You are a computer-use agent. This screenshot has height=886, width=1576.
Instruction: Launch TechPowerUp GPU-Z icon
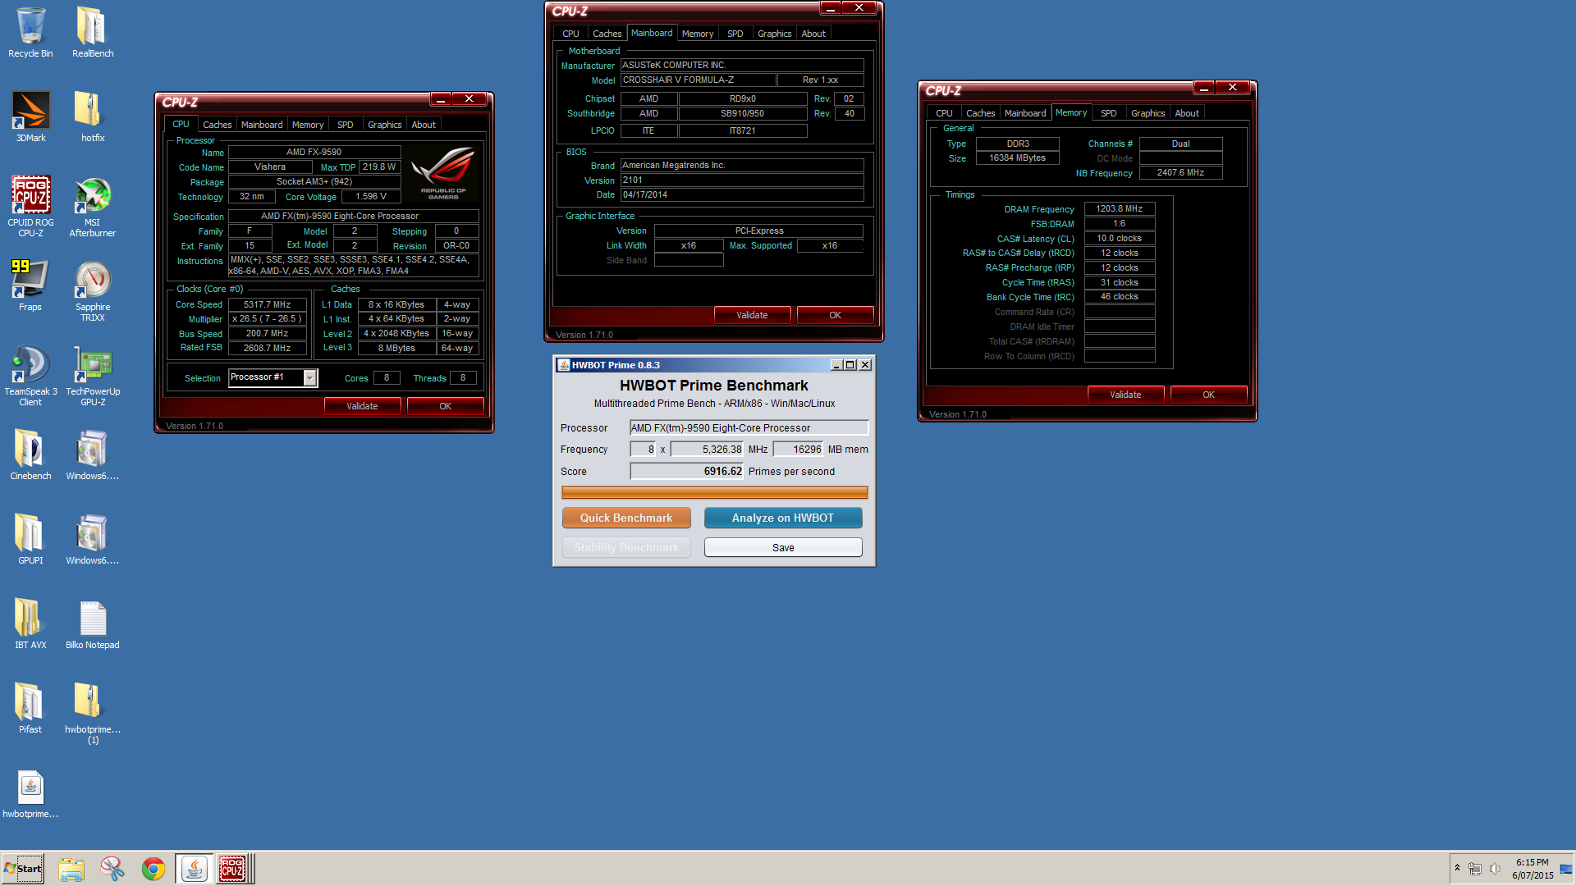(93, 376)
